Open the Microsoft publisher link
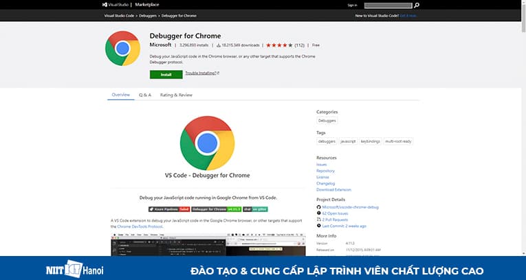Viewport: 526px width, 280px height. tap(160, 45)
